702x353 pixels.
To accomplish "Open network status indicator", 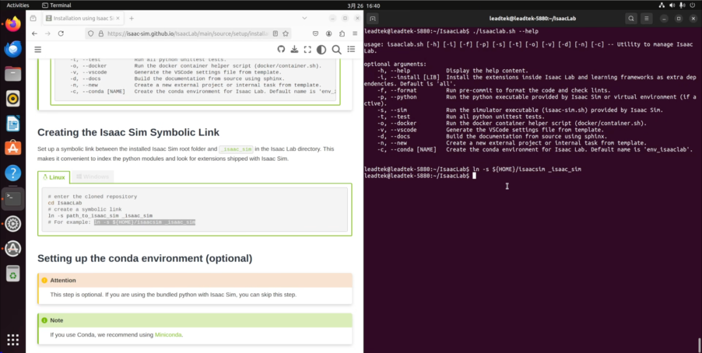I will [x=662, y=5].
